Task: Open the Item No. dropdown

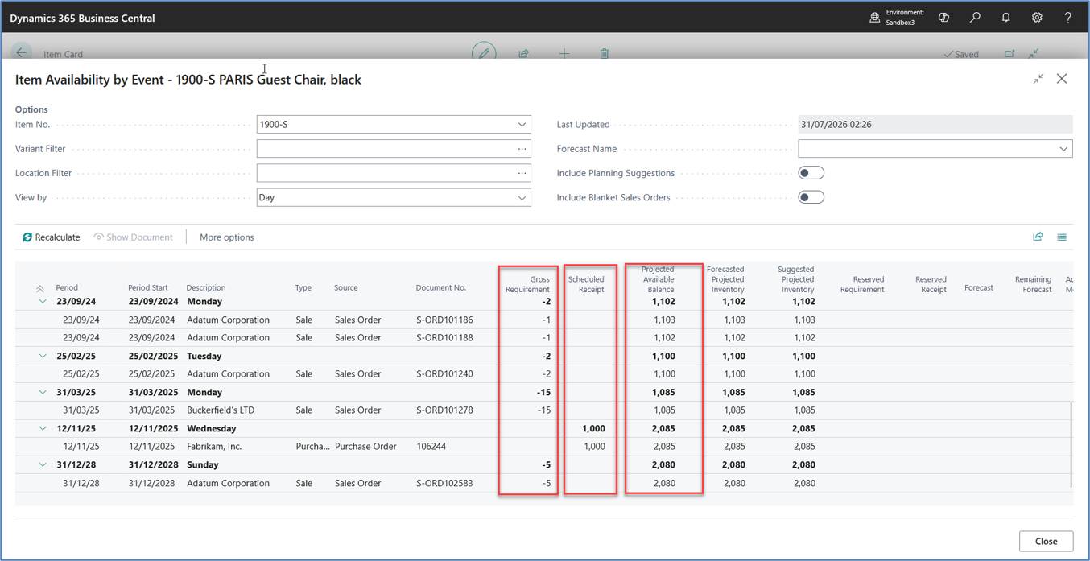Action: click(522, 125)
